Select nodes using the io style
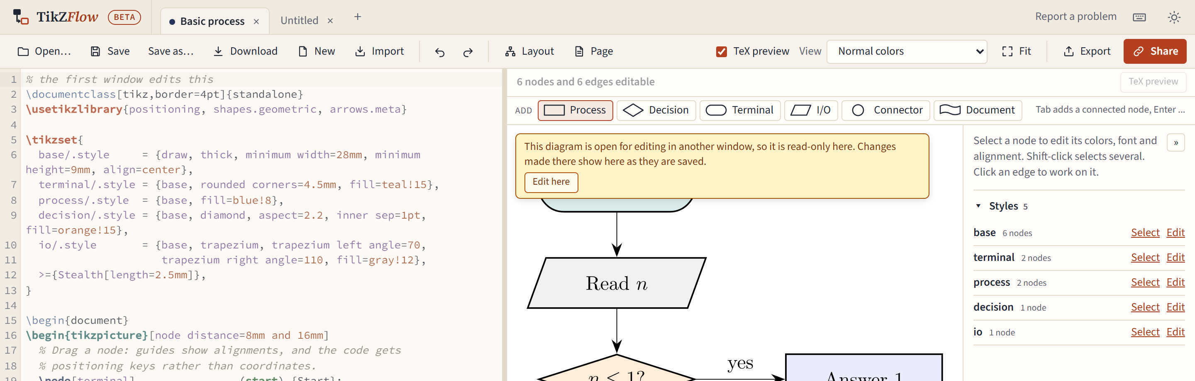Screen dimensions: 1195x381 (1145, 333)
